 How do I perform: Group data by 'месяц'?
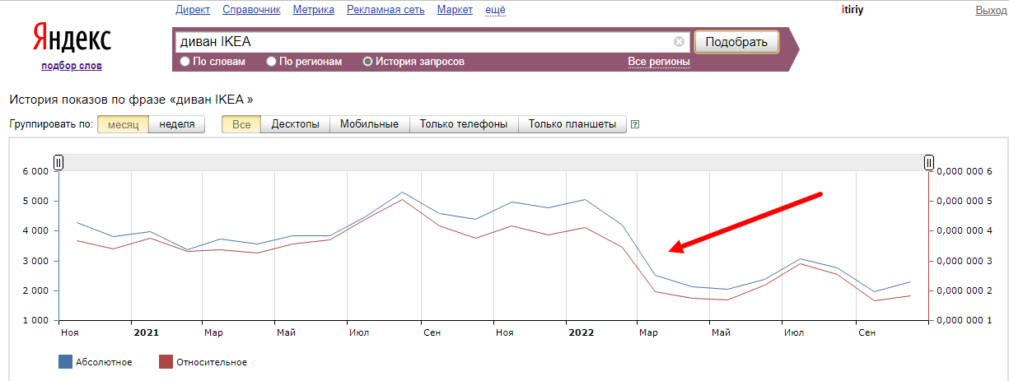(123, 124)
